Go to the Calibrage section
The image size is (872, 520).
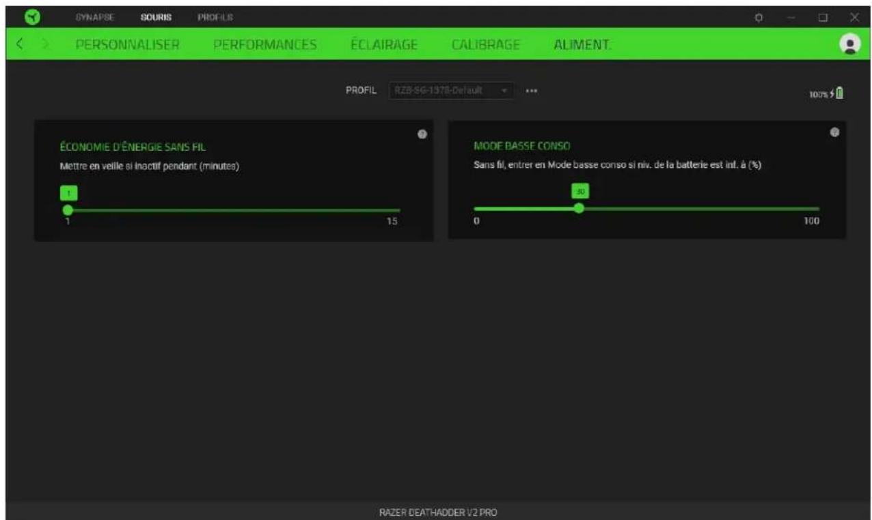point(486,45)
